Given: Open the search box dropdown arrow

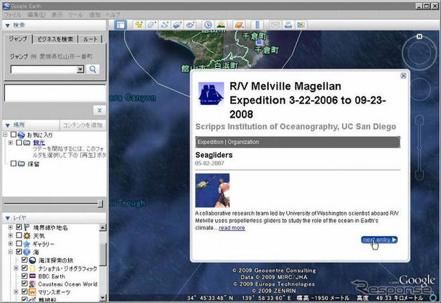Looking at the screenshot, I should [x=81, y=69].
